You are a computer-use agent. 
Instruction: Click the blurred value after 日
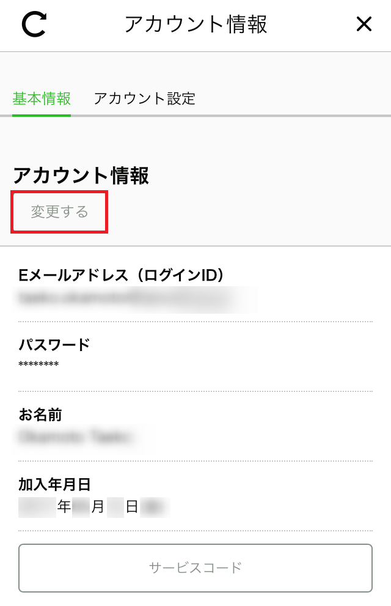154,507
